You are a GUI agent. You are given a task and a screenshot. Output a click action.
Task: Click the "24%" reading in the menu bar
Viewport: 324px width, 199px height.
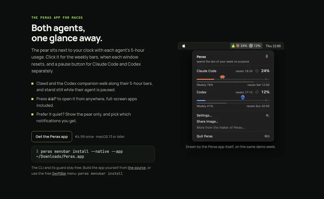coord(244,46)
